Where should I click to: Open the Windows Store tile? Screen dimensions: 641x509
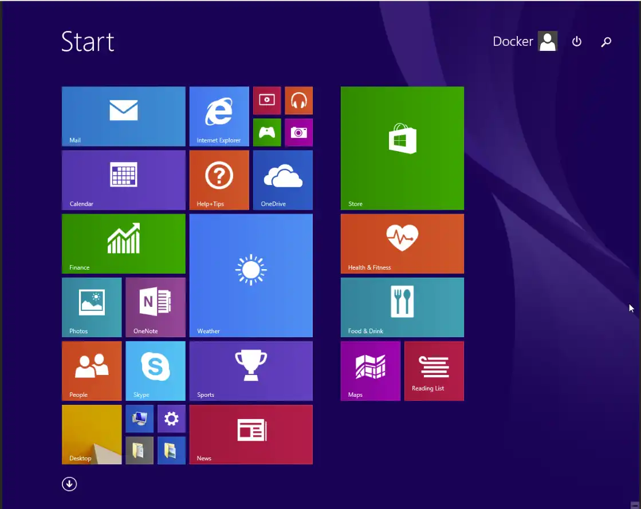402,148
